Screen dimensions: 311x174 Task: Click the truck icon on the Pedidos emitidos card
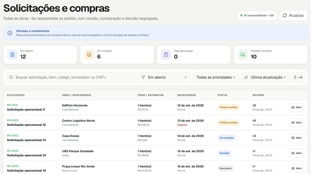[243, 55]
